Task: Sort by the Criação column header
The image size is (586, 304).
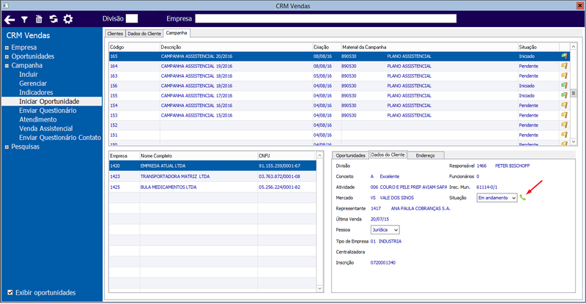Action: (327, 47)
